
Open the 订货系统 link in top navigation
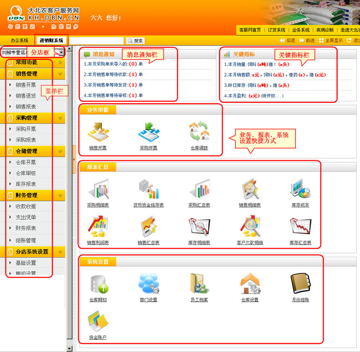(x=276, y=30)
